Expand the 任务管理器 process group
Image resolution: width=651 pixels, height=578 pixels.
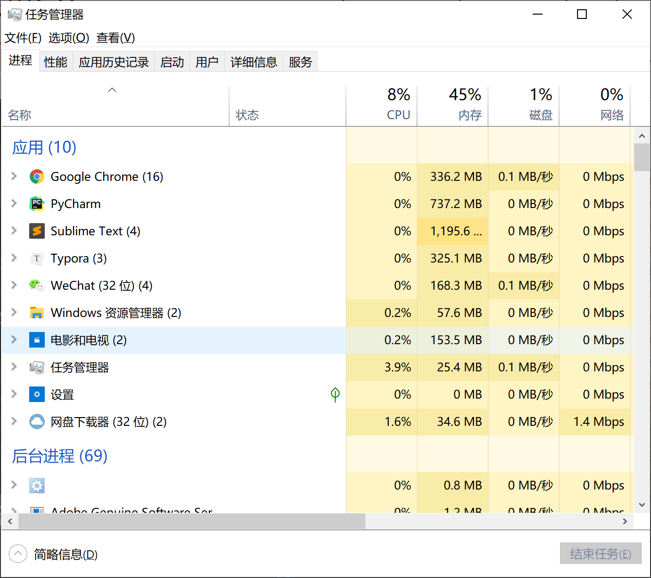pyautogui.click(x=14, y=367)
